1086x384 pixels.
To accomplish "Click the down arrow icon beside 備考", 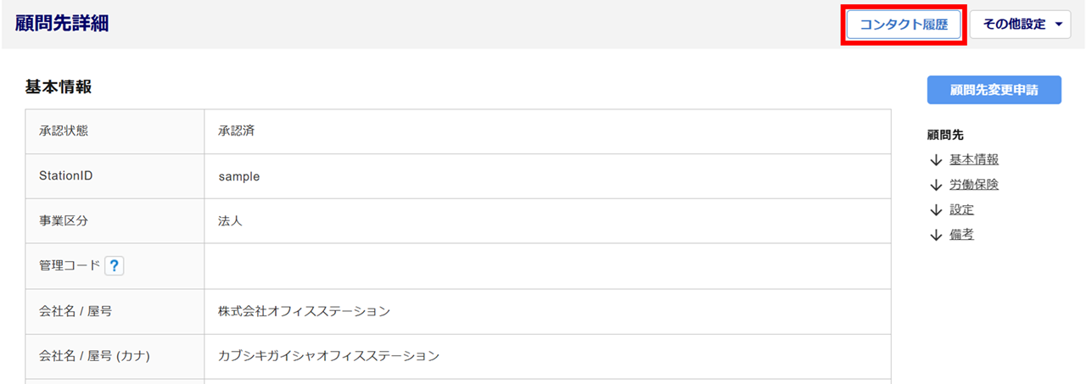I will pos(936,235).
